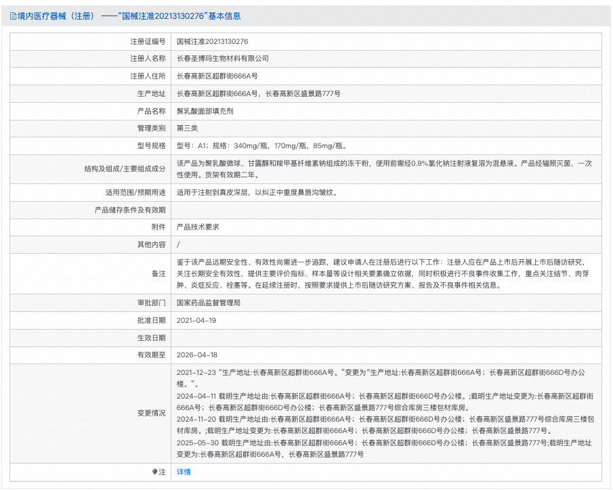Click the 变更情况 change history text
613x490 pixels.
pyautogui.click(x=384, y=413)
